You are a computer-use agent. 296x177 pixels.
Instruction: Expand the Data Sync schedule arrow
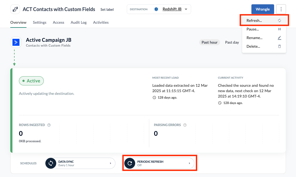click(x=110, y=163)
